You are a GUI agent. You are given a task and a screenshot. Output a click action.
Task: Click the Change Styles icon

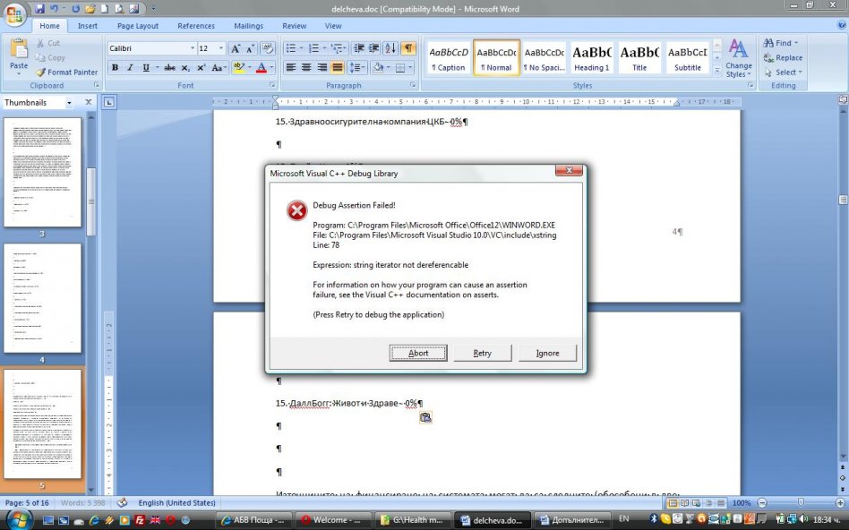tap(739, 57)
